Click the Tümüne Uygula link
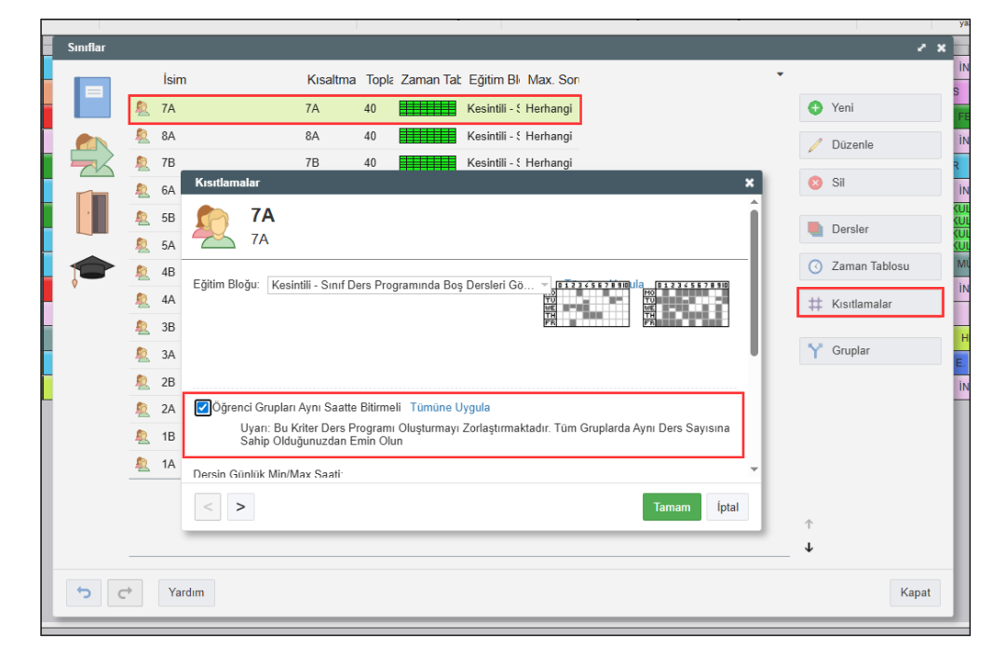This screenshot has height=652, width=1006. click(x=450, y=407)
